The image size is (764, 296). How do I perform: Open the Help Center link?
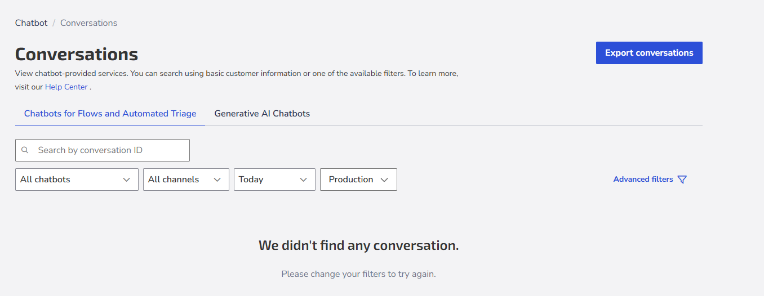point(66,87)
